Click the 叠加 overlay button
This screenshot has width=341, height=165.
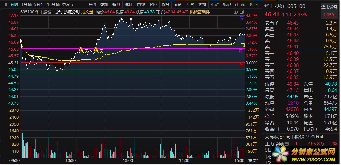pyautogui.click(x=104, y=4)
